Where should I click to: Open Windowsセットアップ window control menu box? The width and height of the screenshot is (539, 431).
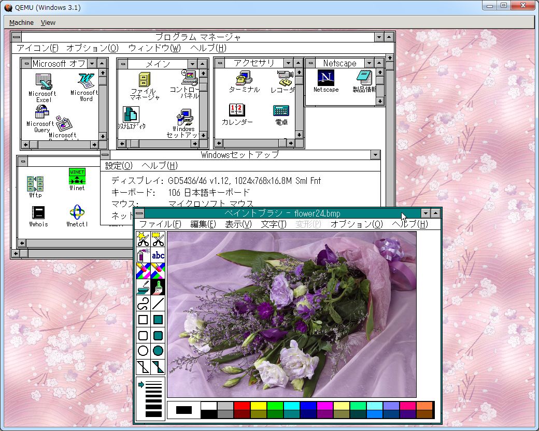[105, 155]
